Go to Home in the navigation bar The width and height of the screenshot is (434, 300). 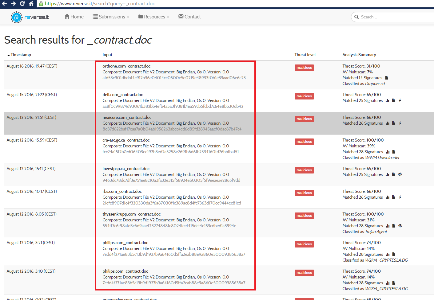point(74,17)
